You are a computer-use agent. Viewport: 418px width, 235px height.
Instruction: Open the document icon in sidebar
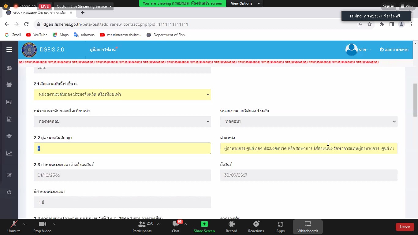tap(9, 119)
